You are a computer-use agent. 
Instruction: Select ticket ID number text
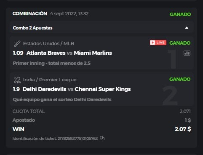point(77,139)
